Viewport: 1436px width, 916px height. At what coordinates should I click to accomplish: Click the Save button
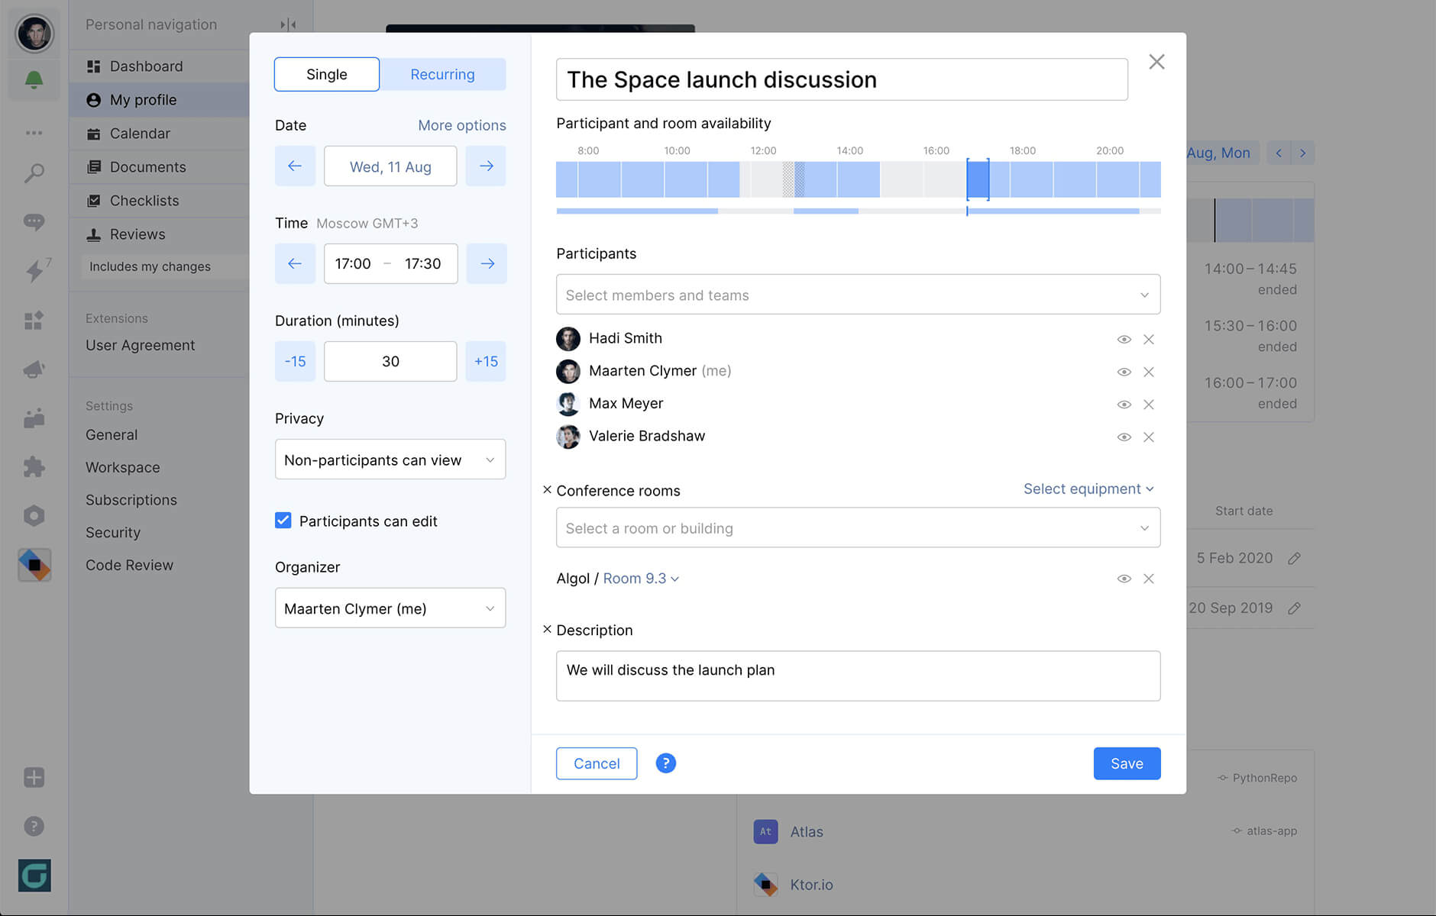pyautogui.click(x=1127, y=763)
